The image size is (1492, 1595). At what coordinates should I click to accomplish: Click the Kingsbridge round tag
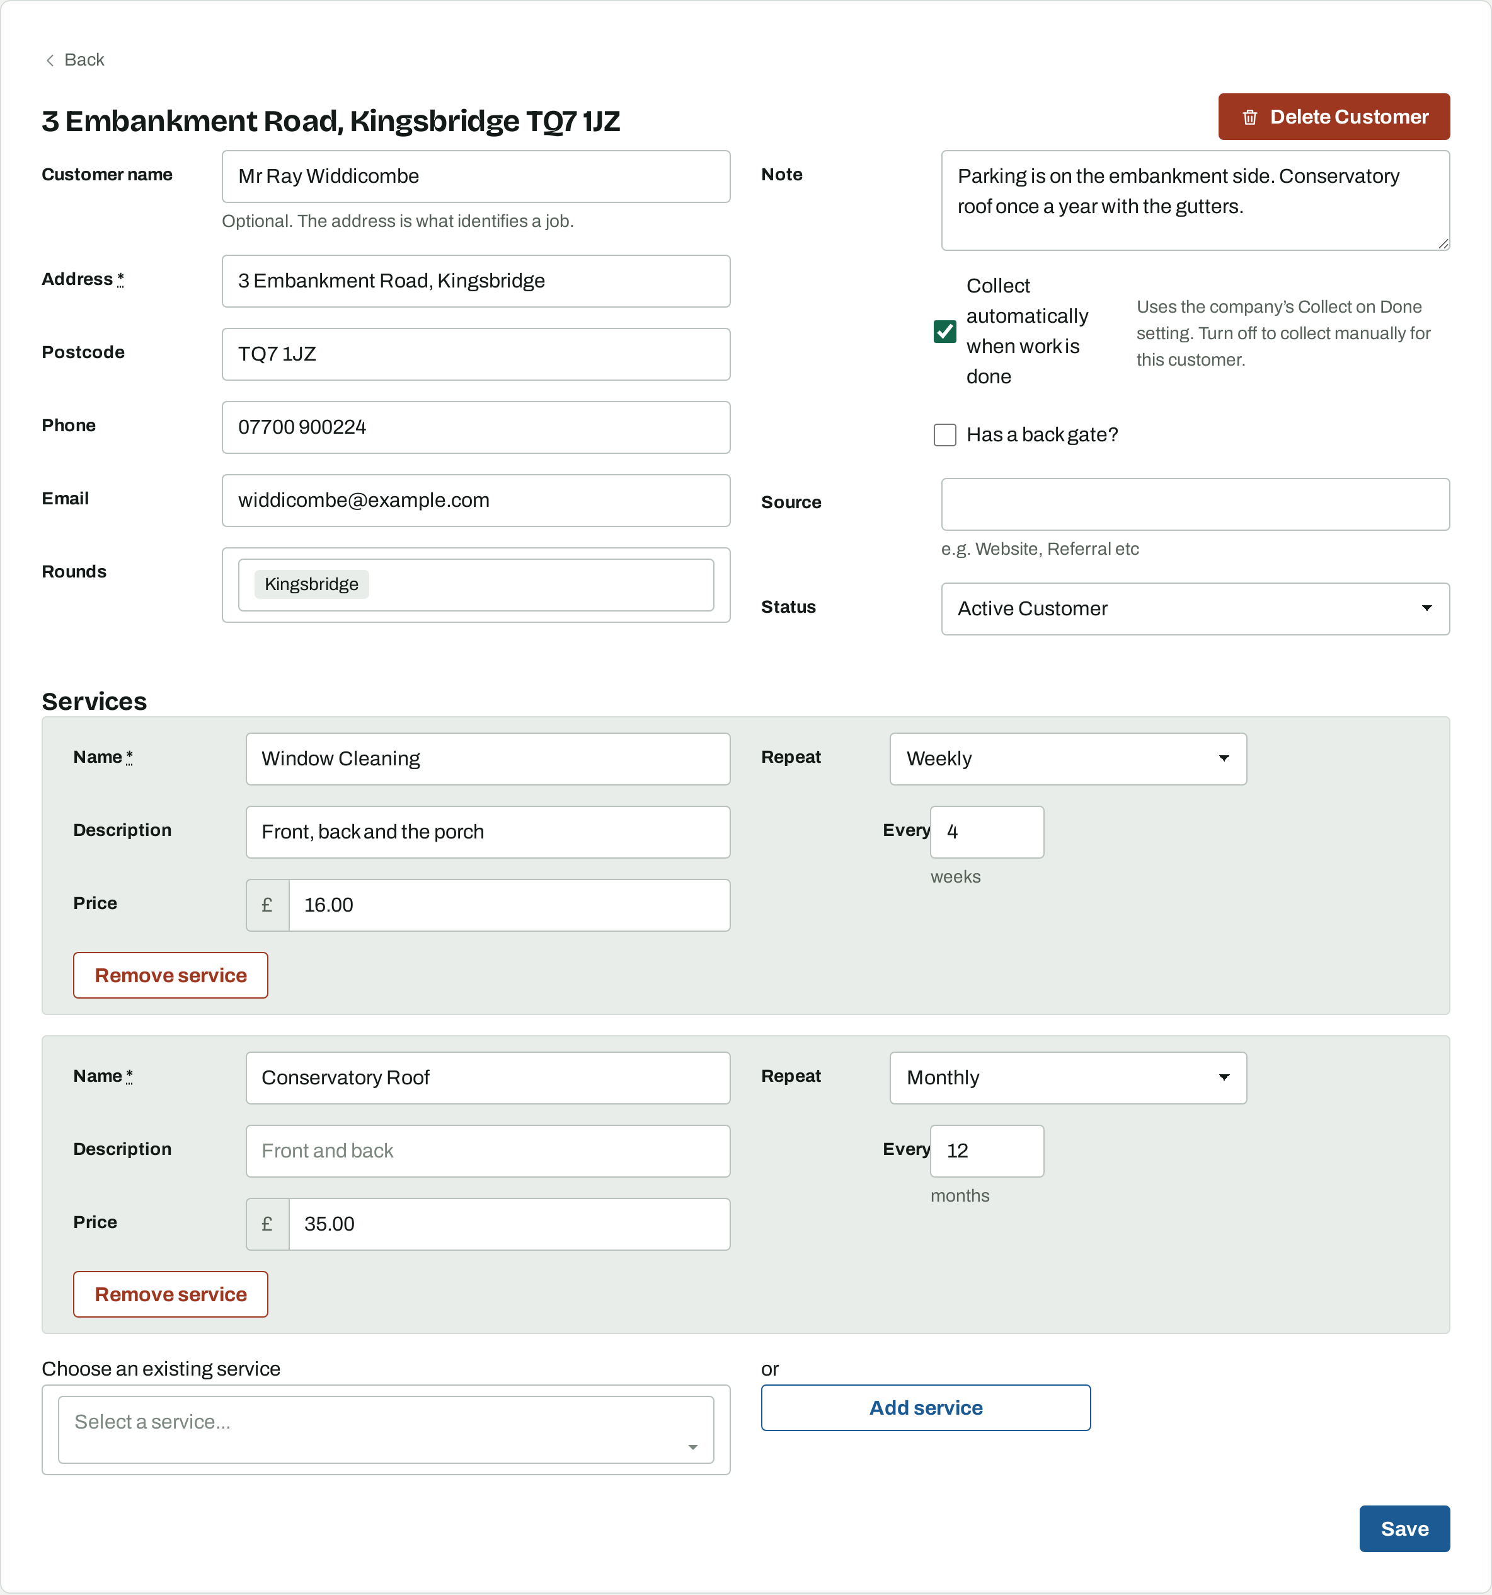[x=311, y=584]
